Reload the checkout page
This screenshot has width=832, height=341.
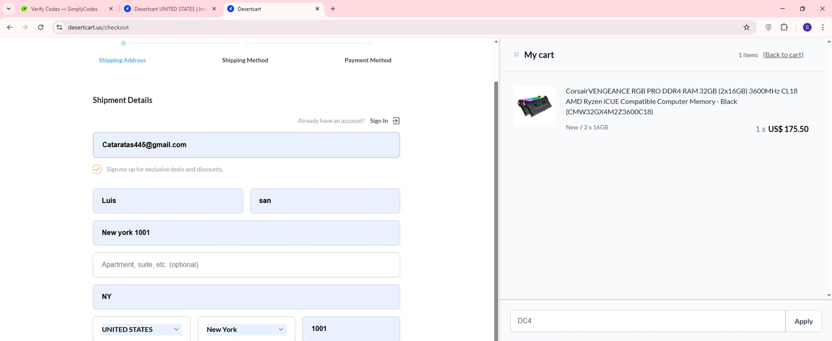pos(40,27)
